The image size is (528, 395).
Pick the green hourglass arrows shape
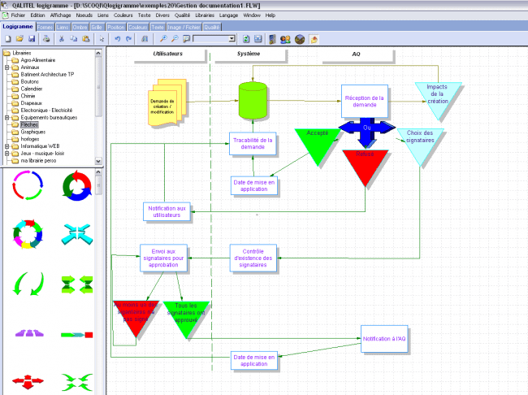(77, 284)
